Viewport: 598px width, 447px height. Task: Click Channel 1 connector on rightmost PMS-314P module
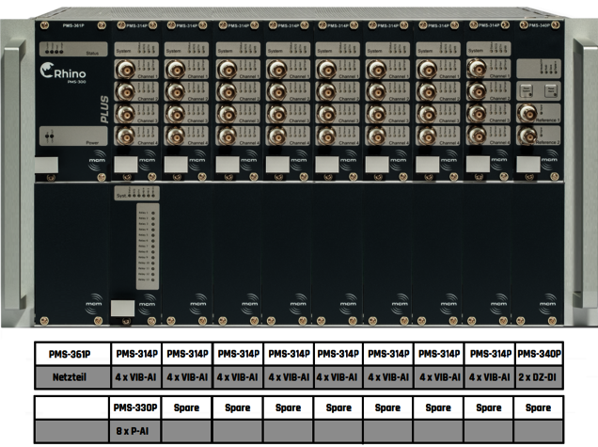tap(478, 69)
